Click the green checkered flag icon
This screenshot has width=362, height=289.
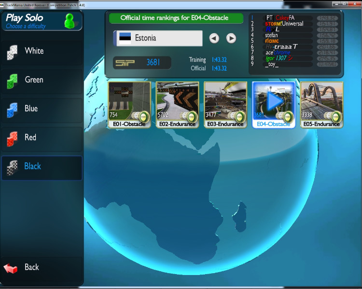coord(12,80)
